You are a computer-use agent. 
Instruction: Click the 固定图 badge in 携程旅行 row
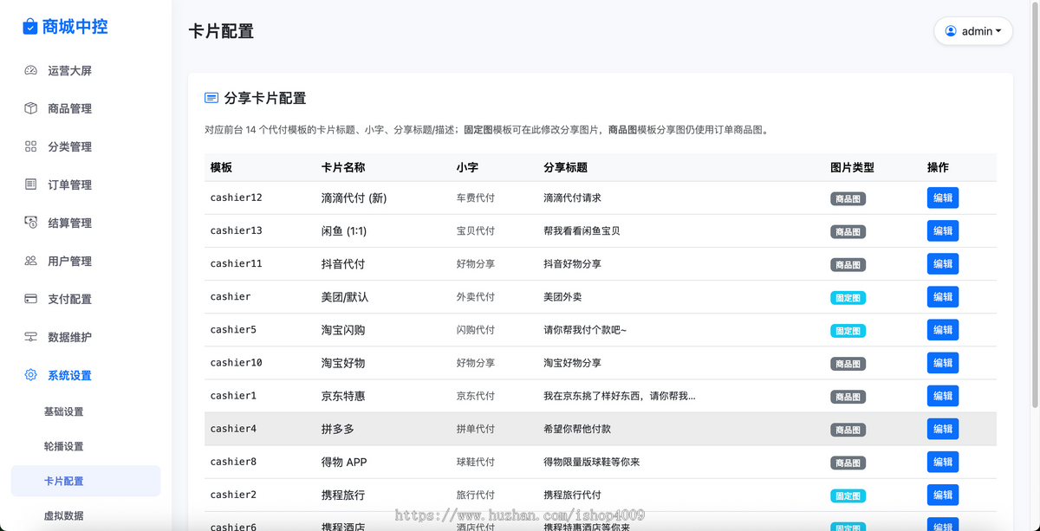tap(848, 495)
